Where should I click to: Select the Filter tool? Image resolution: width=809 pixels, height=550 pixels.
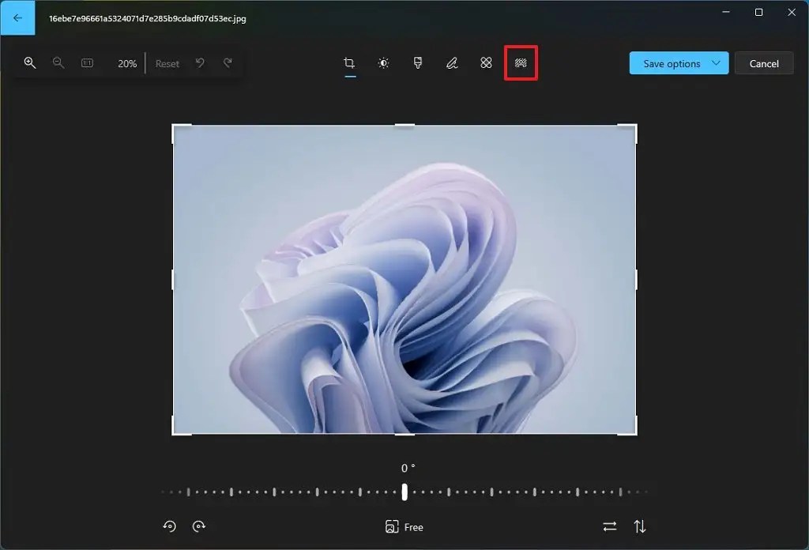418,62
